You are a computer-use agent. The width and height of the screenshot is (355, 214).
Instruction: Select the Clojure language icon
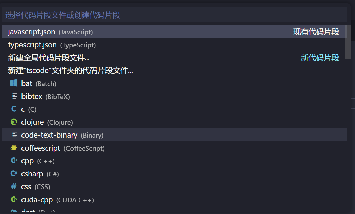[14, 122]
